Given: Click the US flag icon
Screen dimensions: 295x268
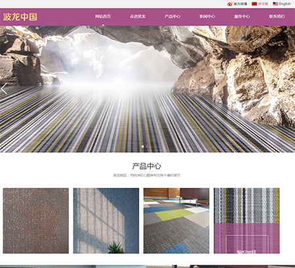Looking at the screenshot, I should 275,4.
